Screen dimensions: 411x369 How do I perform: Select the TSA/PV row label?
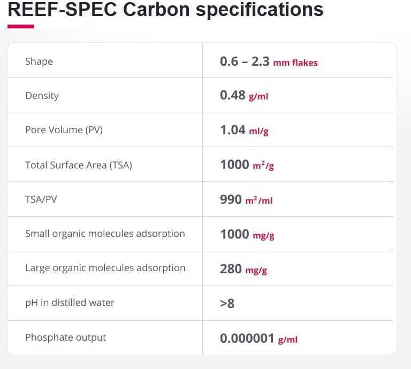(42, 199)
